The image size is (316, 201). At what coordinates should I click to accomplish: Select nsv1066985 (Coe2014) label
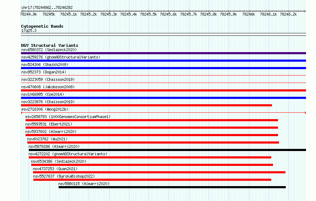point(43,94)
